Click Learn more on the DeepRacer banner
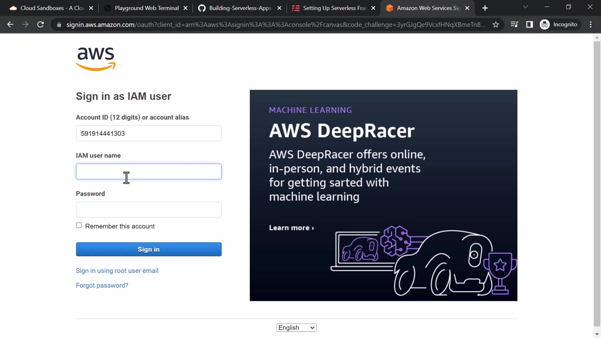601x338 pixels. [292, 228]
